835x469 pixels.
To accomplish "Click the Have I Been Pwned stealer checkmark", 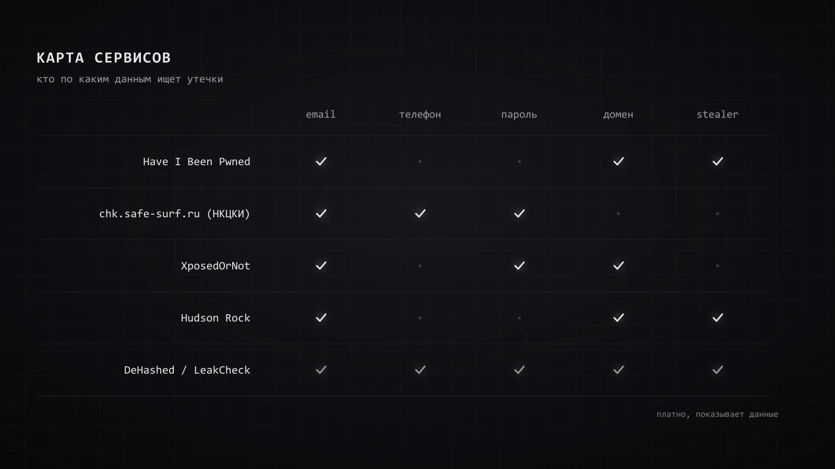I will (718, 162).
